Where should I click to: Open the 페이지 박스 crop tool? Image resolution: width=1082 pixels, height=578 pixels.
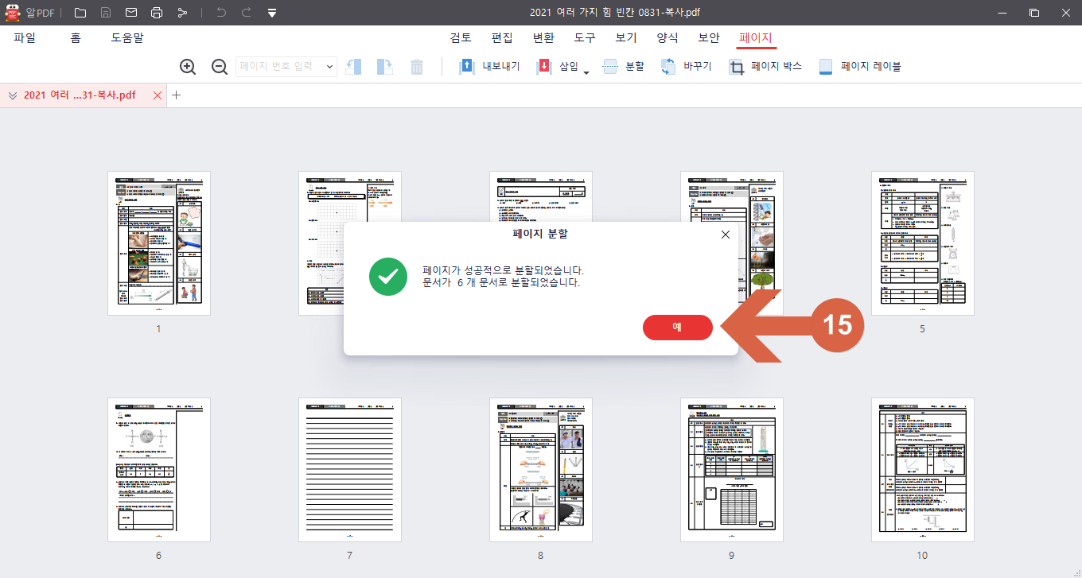(x=766, y=66)
